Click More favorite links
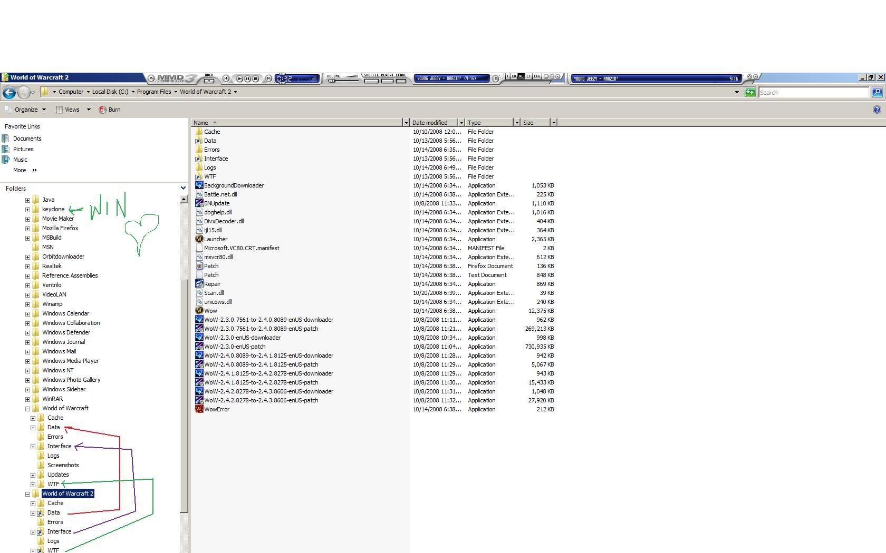The height and width of the screenshot is (553, 886). tap(25, 170)
